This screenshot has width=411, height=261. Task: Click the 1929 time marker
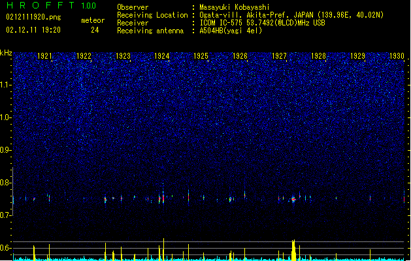pyautogui.click(x=357, y=56)
